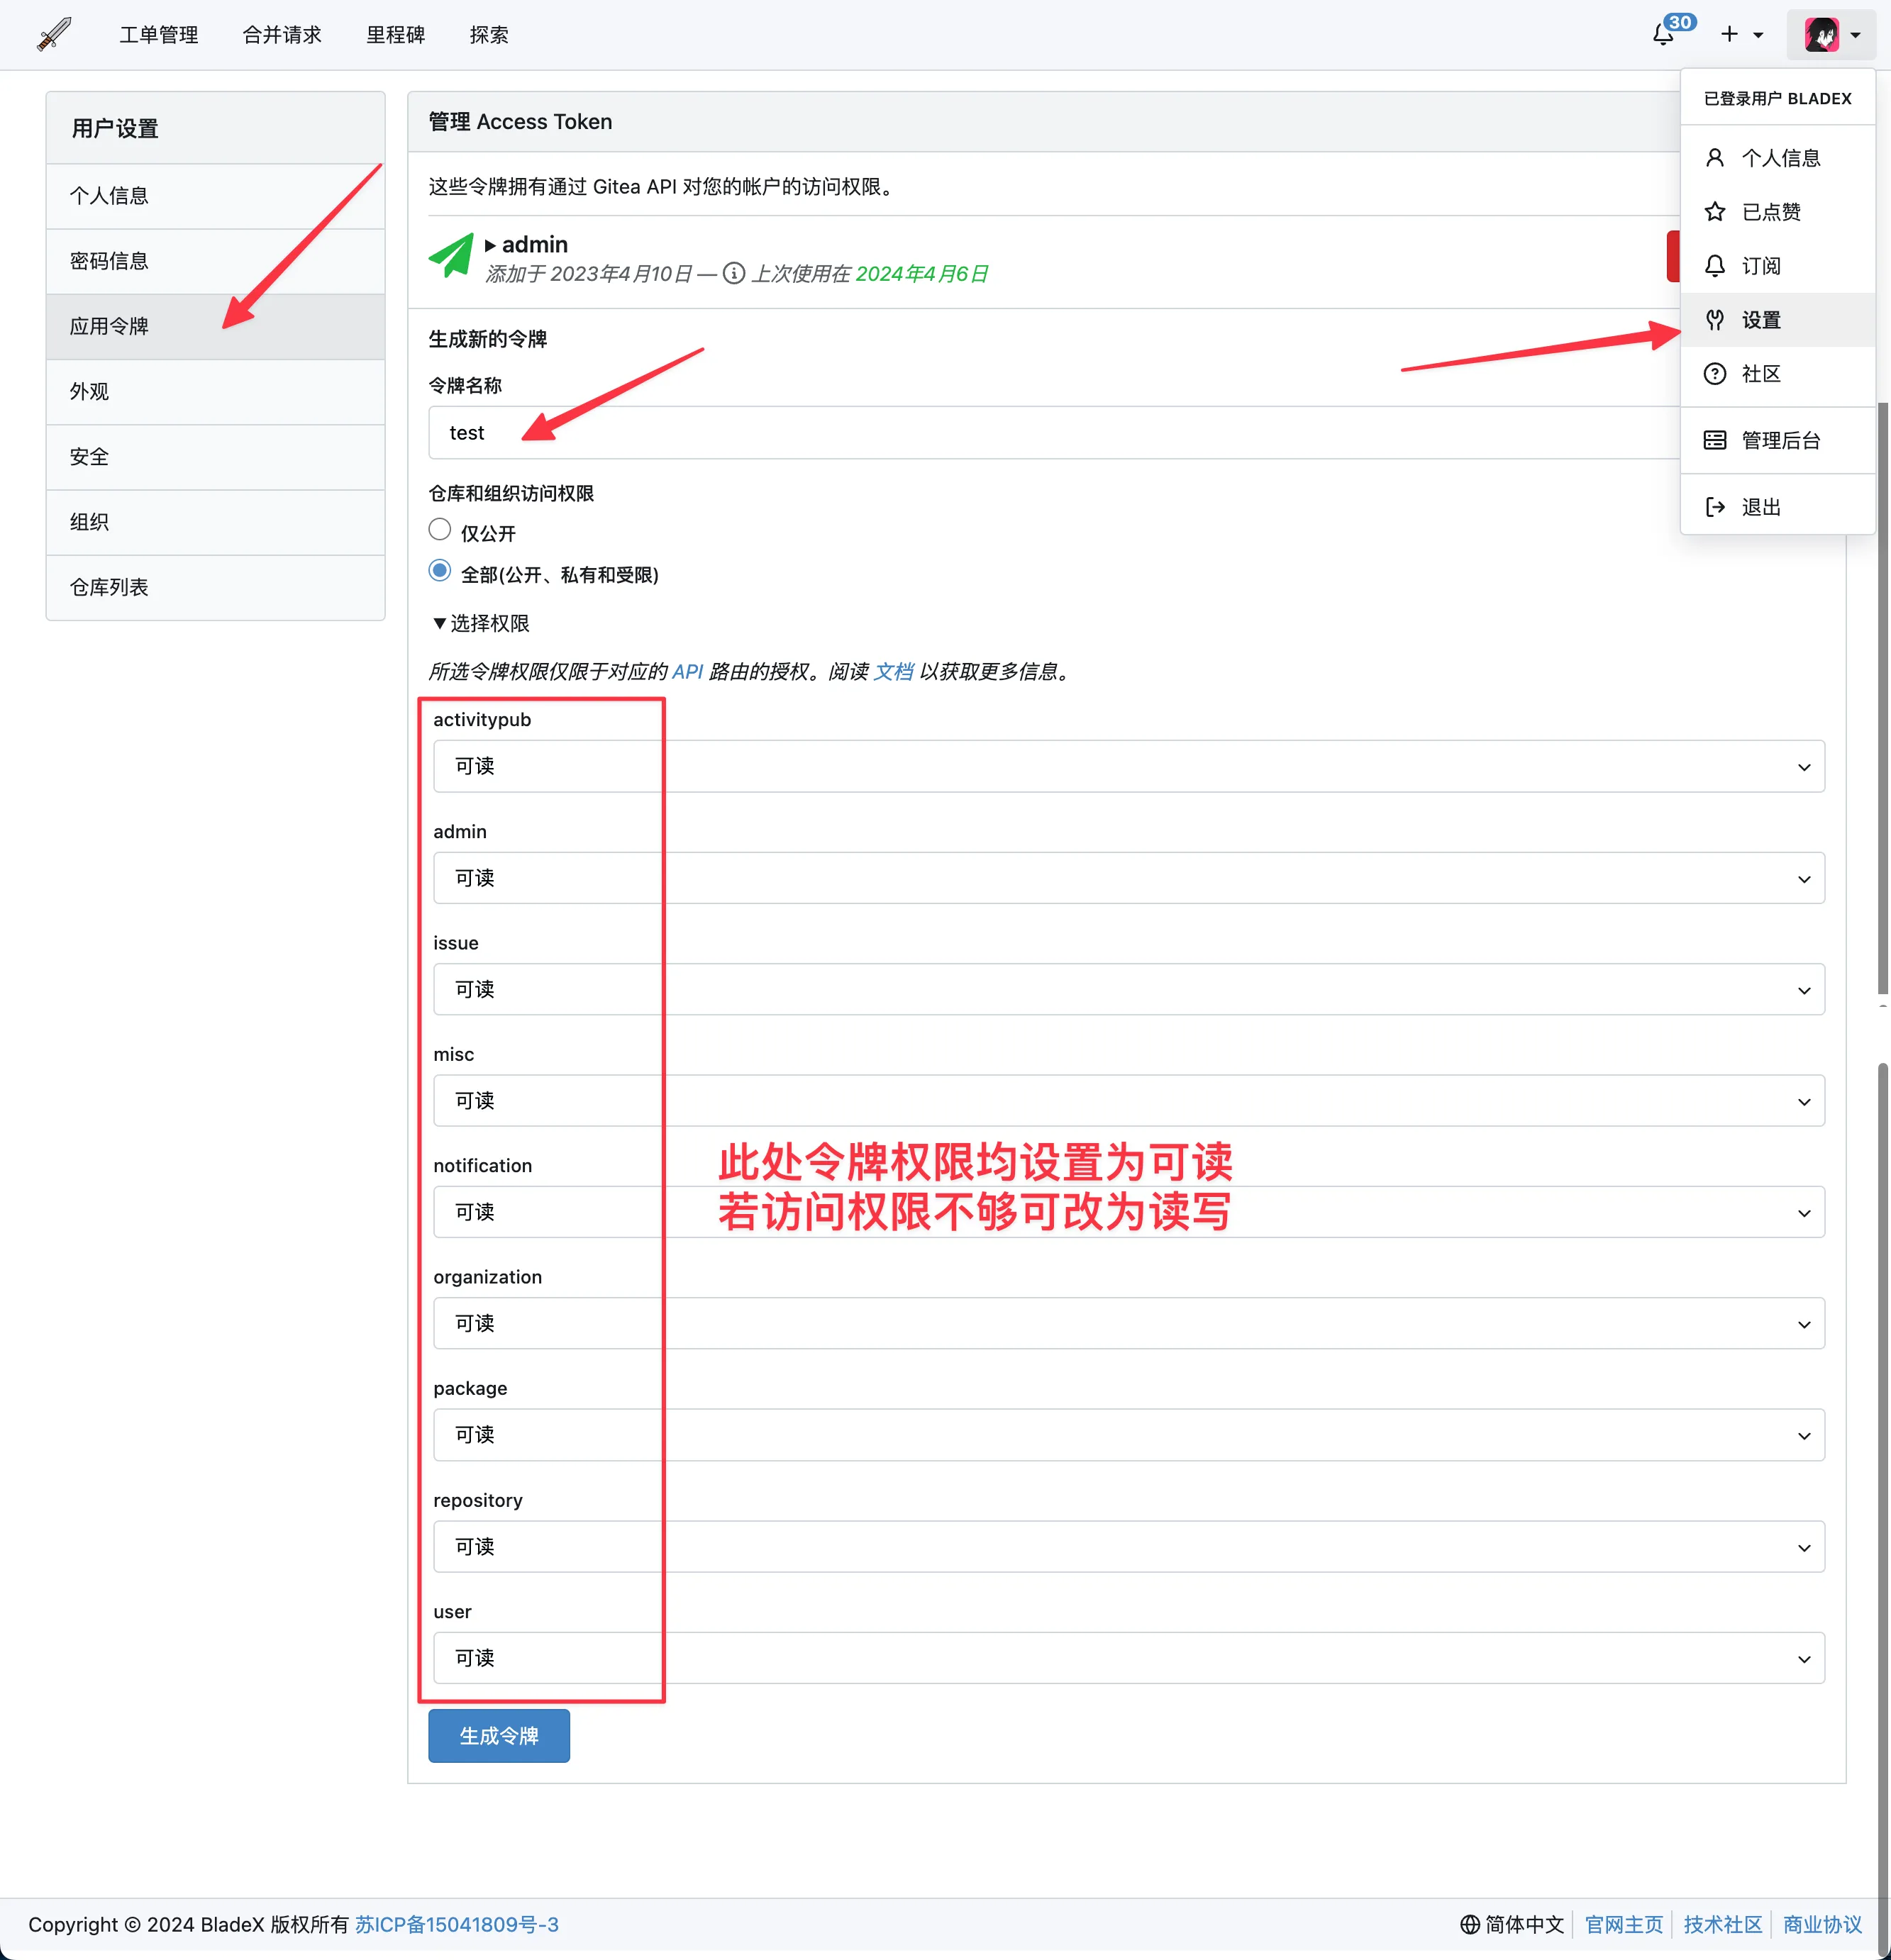Click the user avatar in top bar

click(1821, 35)
